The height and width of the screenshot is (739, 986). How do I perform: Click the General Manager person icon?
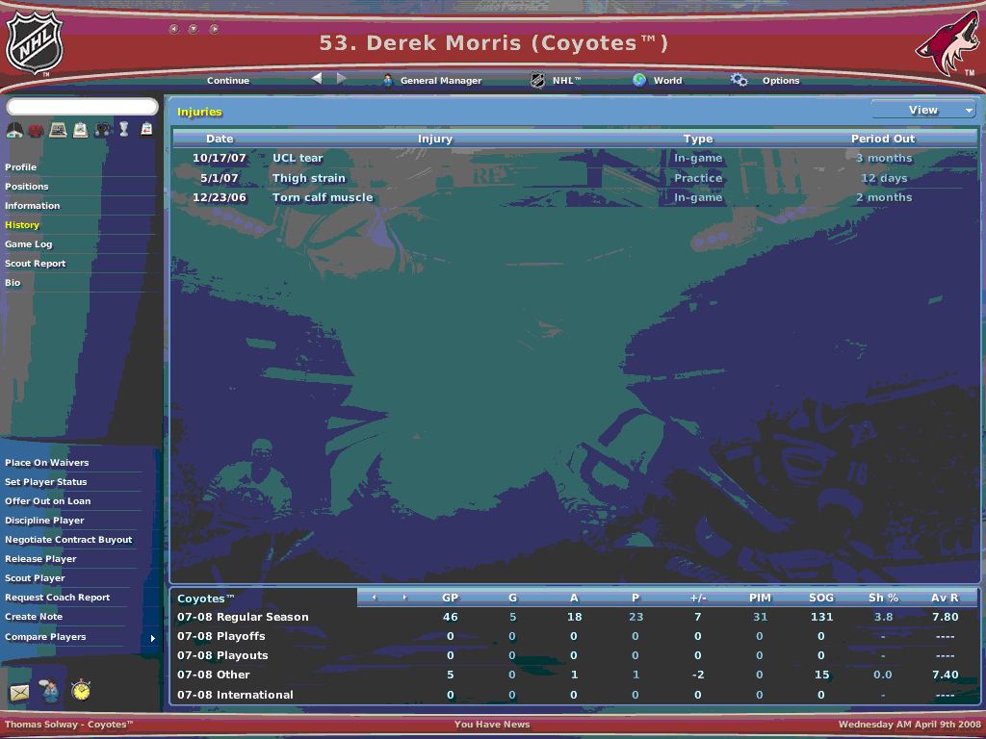[388, 80]
